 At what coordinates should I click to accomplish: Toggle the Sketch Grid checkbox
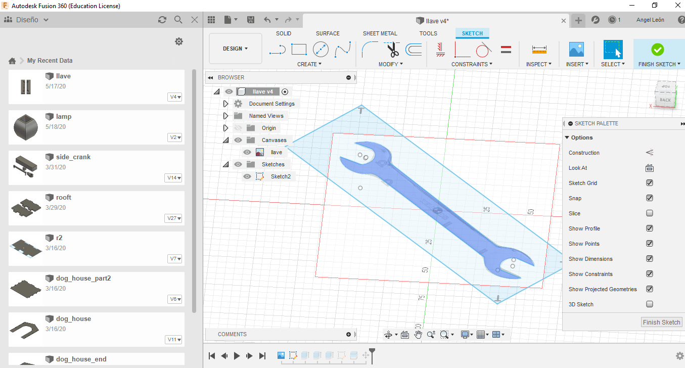650,183
